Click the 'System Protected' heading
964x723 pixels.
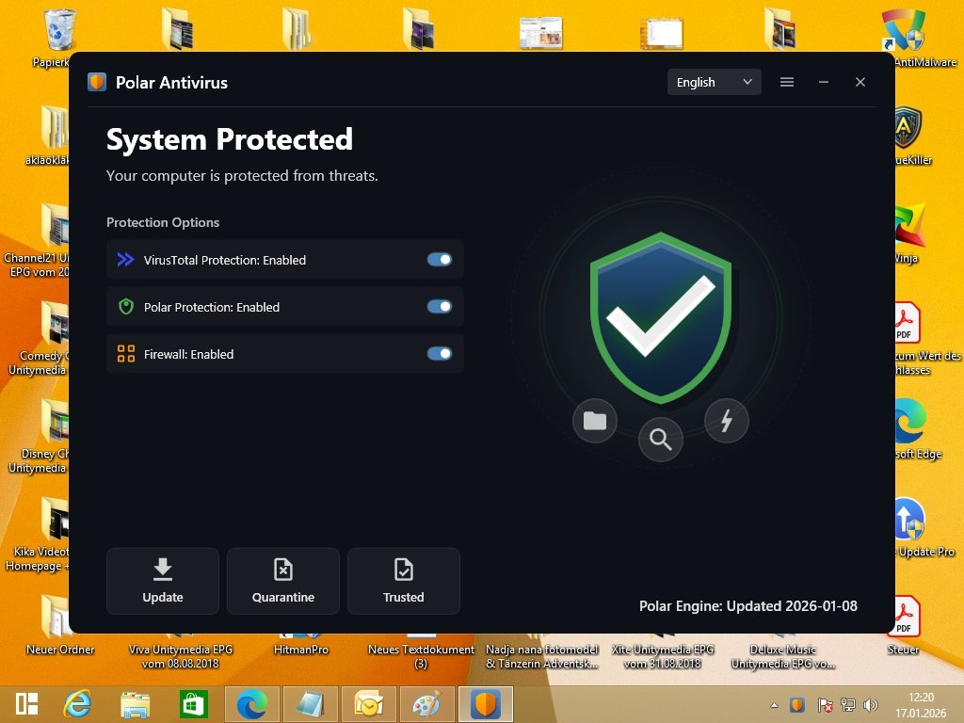230,139
